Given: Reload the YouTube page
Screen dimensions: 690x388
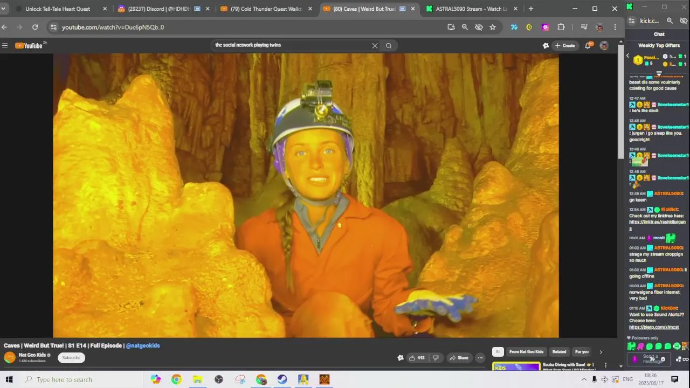Looking at the screenshot, I should click(35, 27).
